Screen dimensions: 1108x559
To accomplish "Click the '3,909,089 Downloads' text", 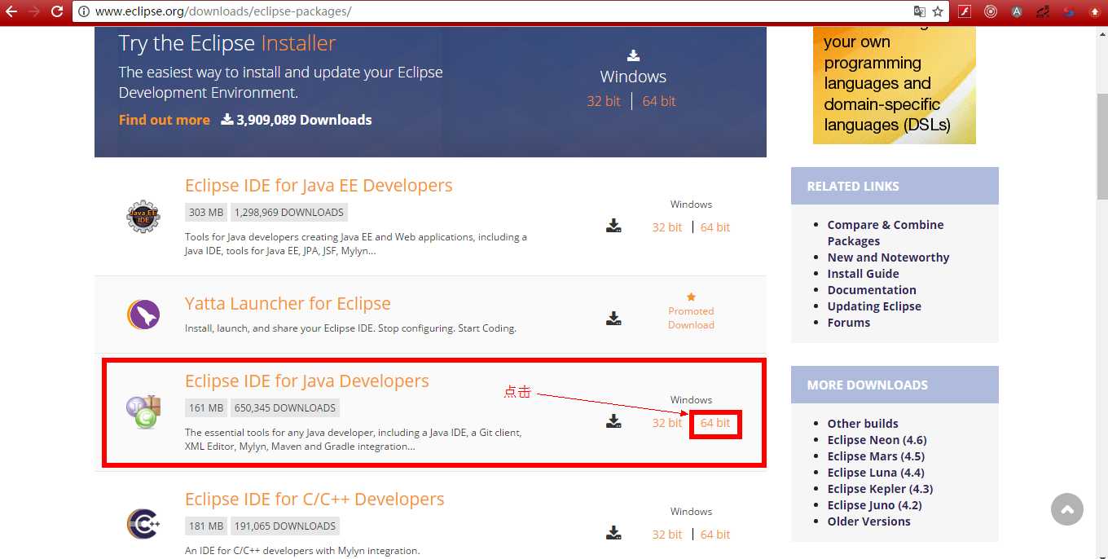I will click(x=304, y=120).
